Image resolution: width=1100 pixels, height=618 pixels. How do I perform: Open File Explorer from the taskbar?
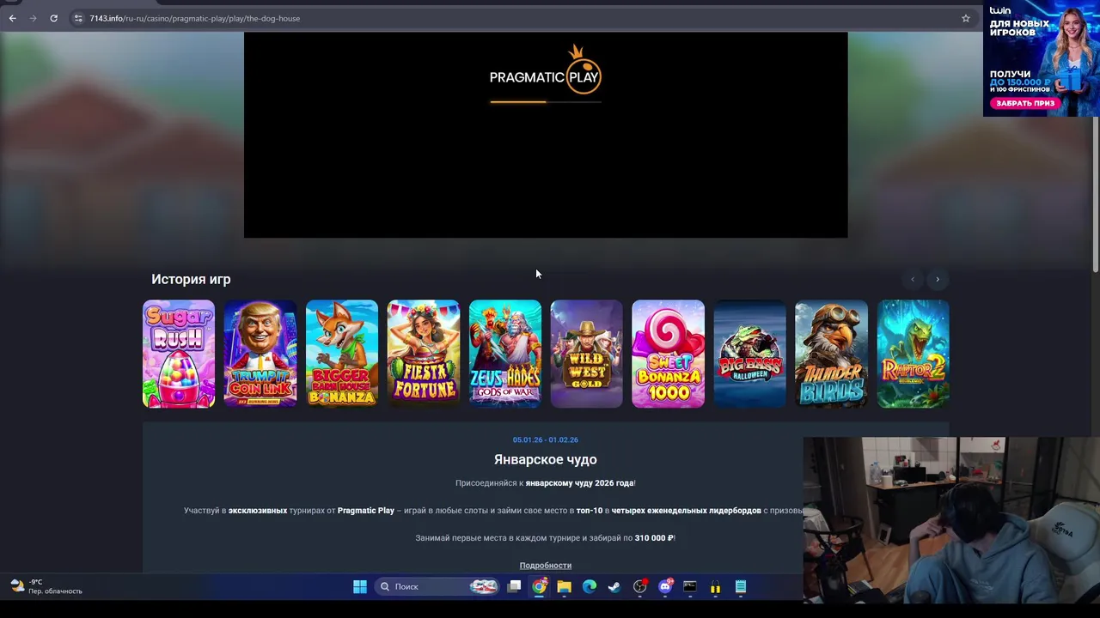[x=564, y=587]
